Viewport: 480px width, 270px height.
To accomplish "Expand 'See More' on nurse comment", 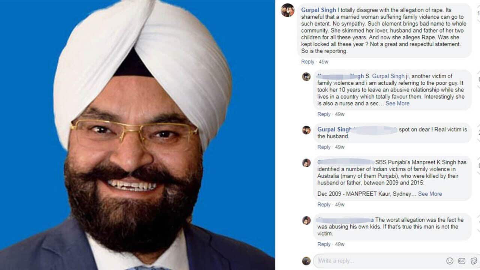I will [x=397, y=103].
